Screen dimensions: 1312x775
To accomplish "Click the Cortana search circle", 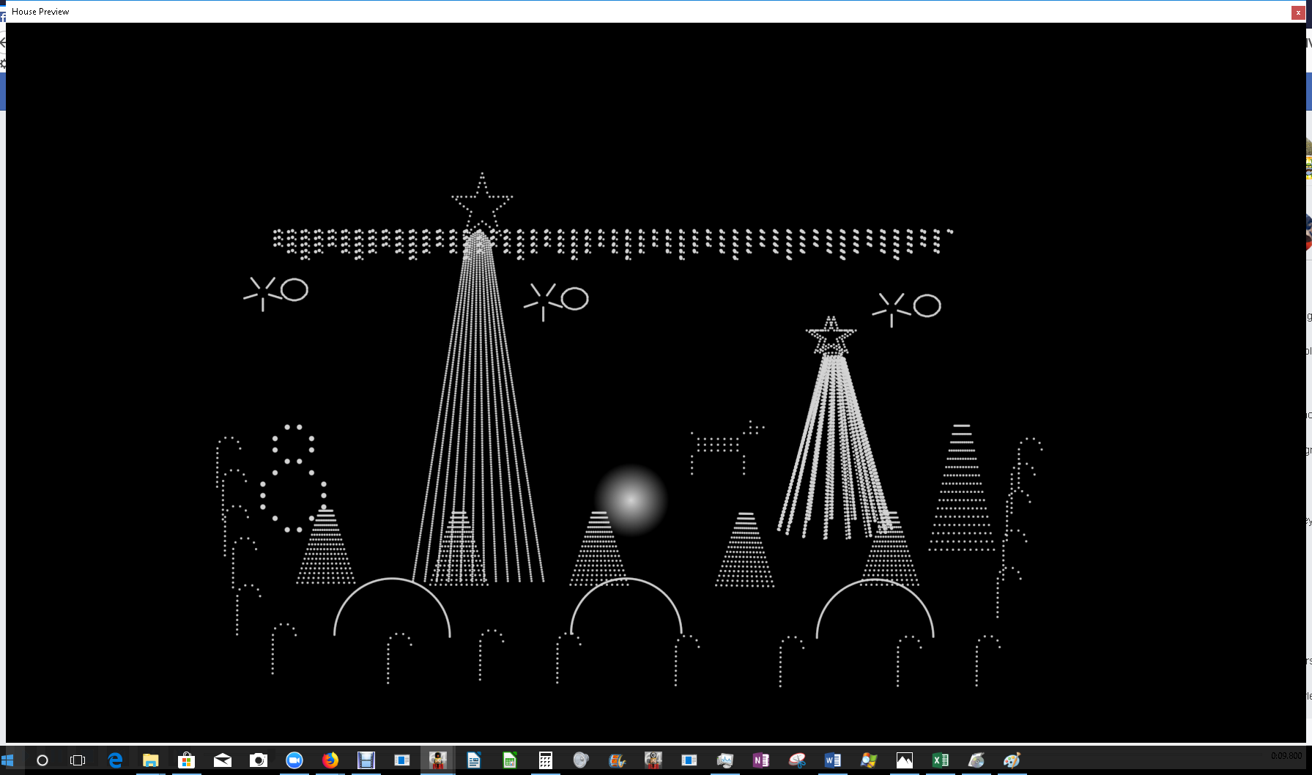I will 42,760.
